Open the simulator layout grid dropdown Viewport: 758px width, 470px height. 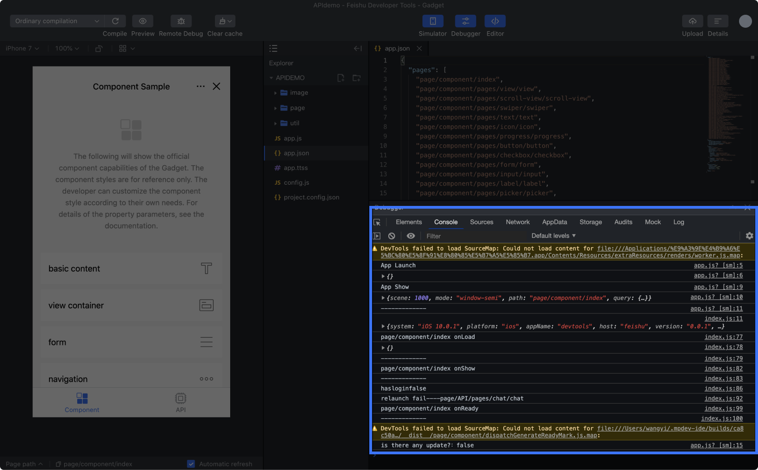click(127, 48)
